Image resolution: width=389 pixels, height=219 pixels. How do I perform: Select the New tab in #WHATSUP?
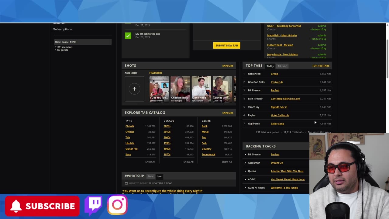[x=151, y=176]
